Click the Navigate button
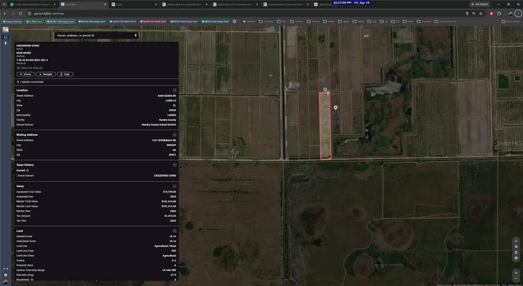The height and width of the screenshot is (286, 523). click(x=46, y=74)
